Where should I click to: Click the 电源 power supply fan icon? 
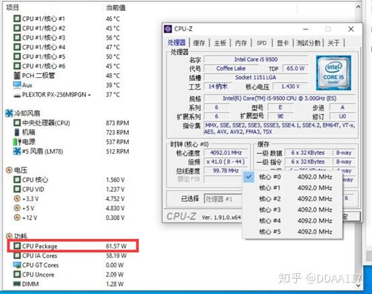click(17, 142)
